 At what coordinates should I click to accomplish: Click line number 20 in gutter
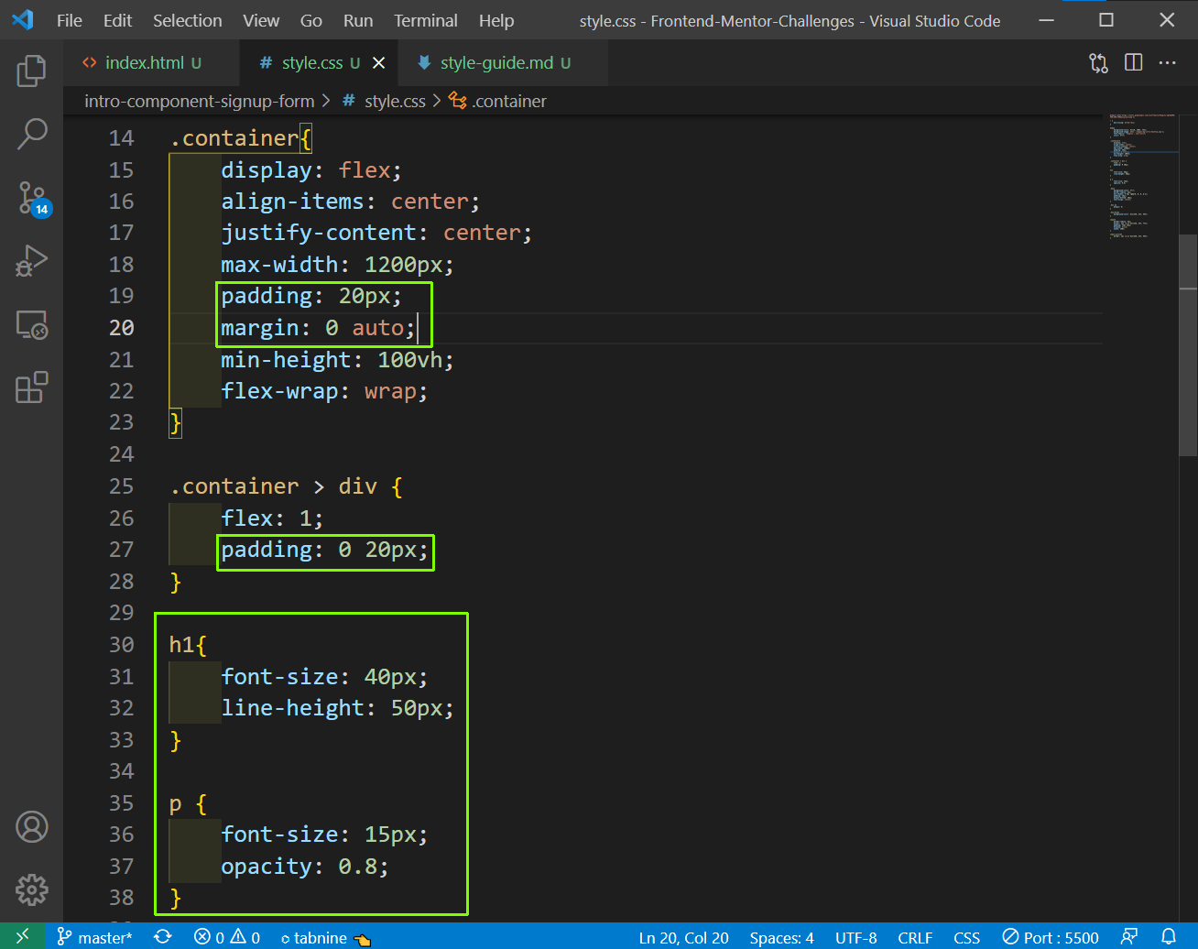click(x=121, y=327)
